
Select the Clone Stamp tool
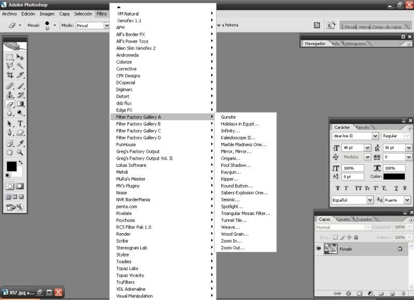[x=10, y=95]
